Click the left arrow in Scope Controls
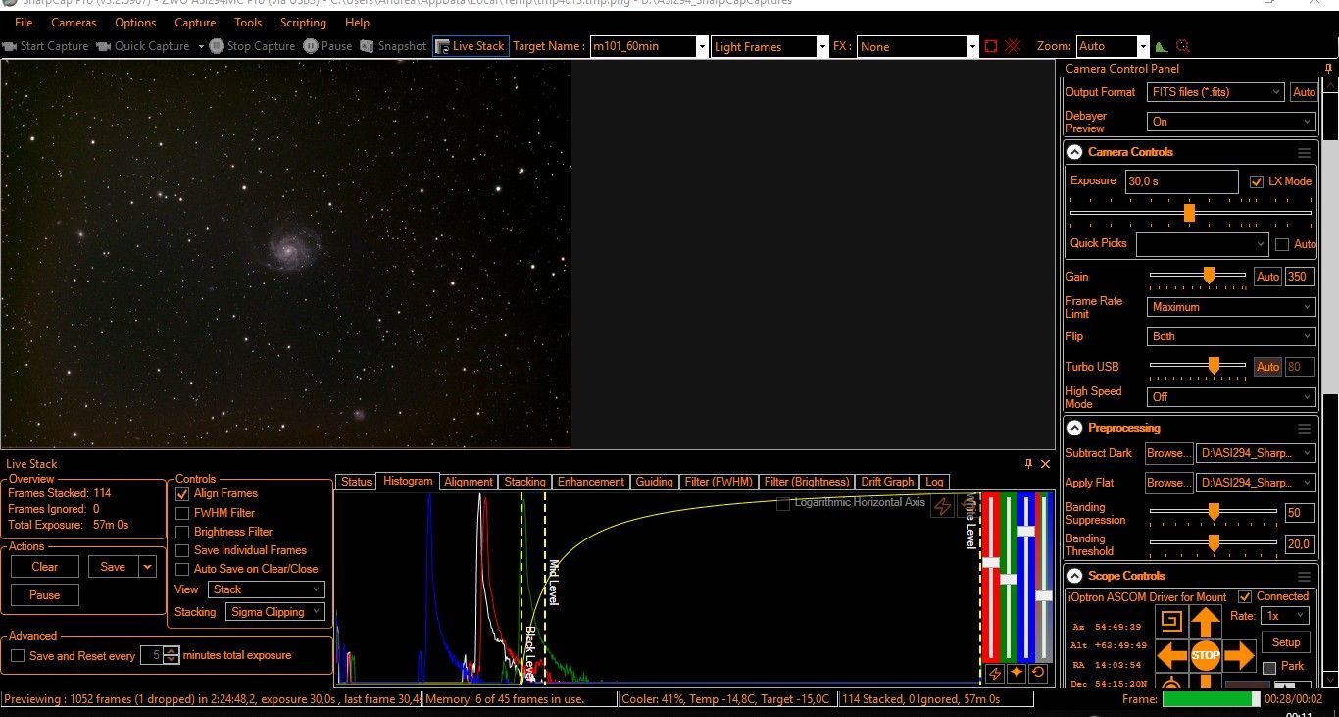The image size is (1339, 717). coord(1172,655)
